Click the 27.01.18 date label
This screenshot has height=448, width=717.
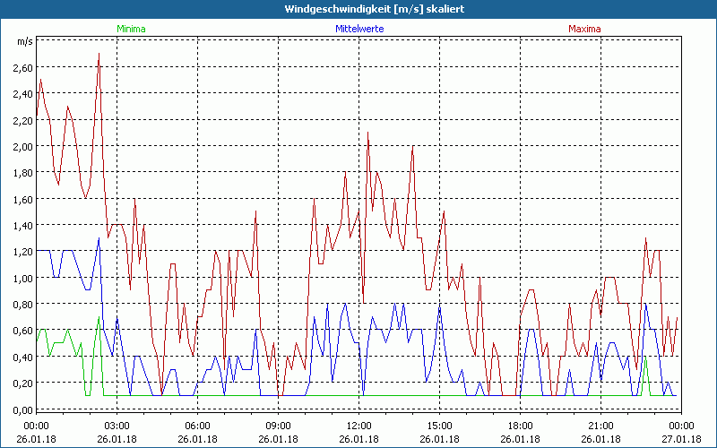(682, 439)
